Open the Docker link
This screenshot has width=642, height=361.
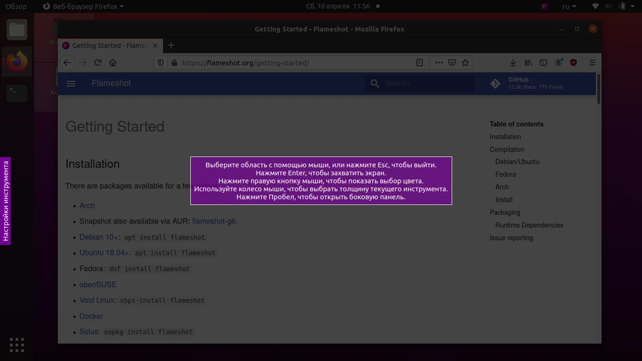click(x=91, y=316)
